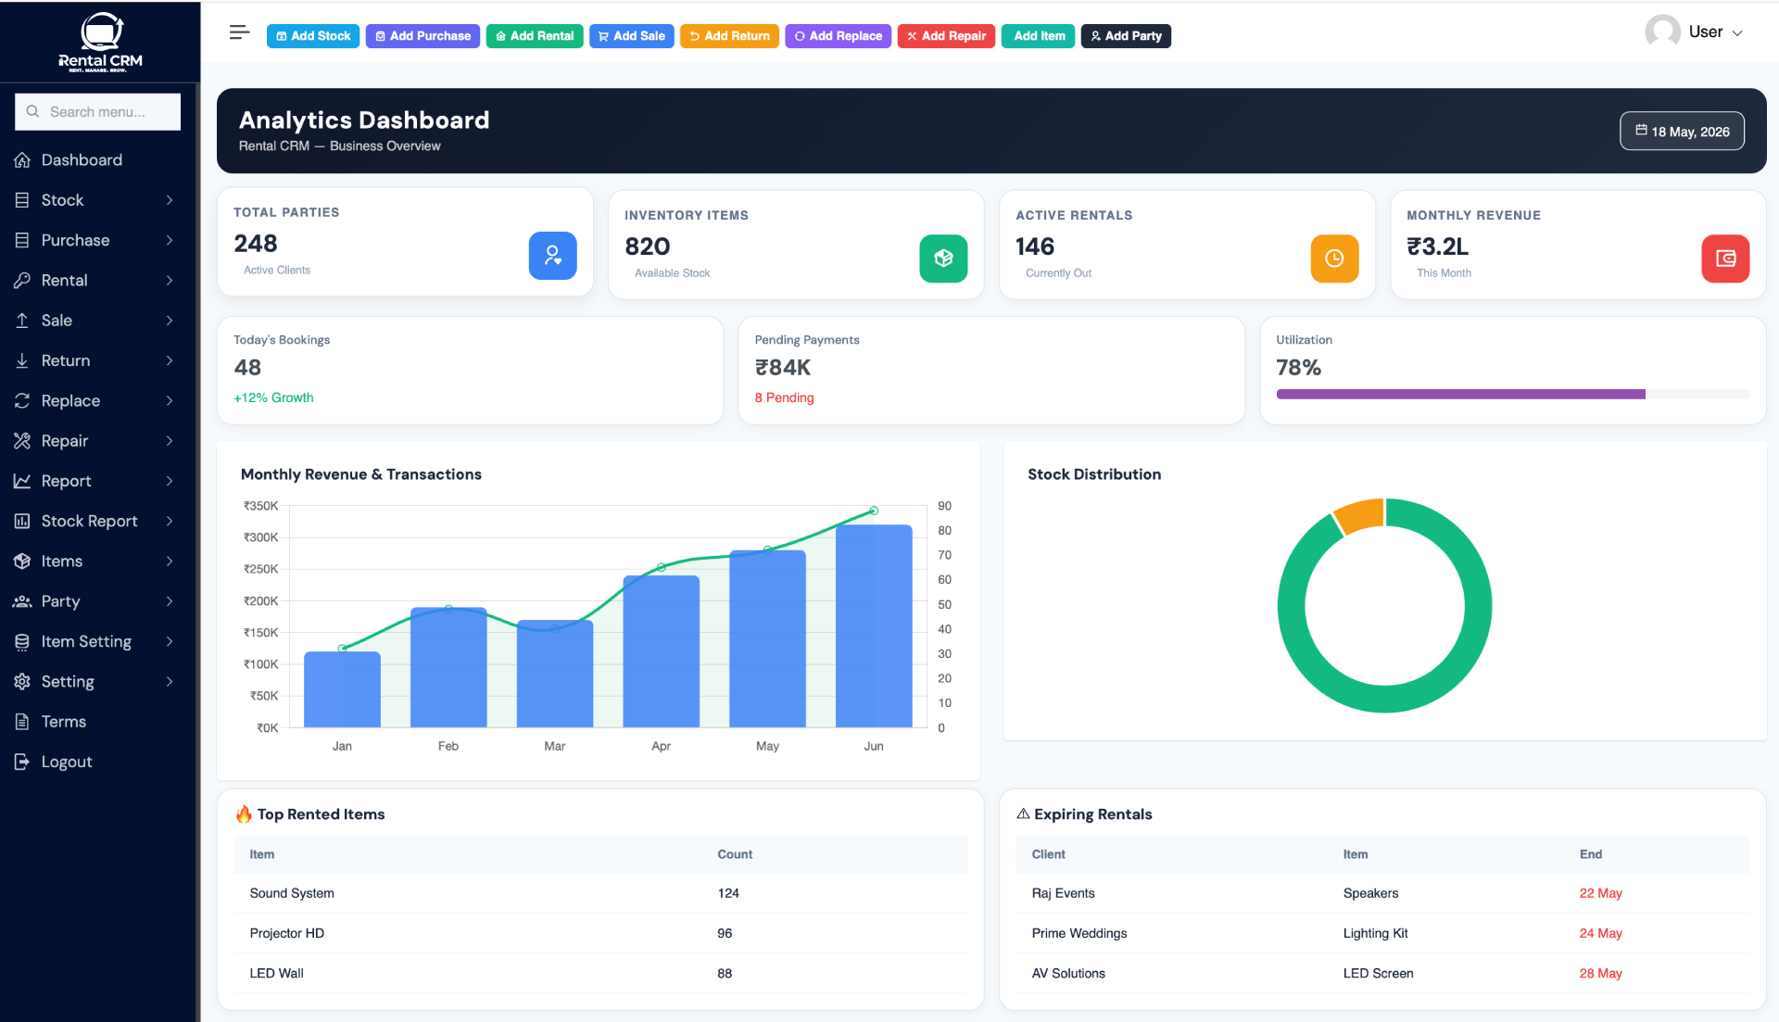Image resolution: width=1779 pixels, height=1022 pixels.
Task: Click the Item Setting database icon
Action: 22,642
